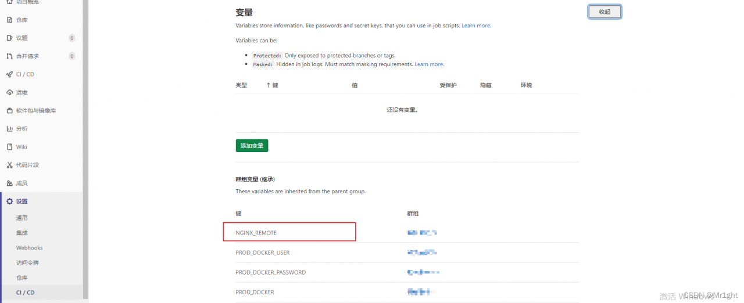
Task: Click the merge requests count badge 0
Action: click(x=72, y=56)
